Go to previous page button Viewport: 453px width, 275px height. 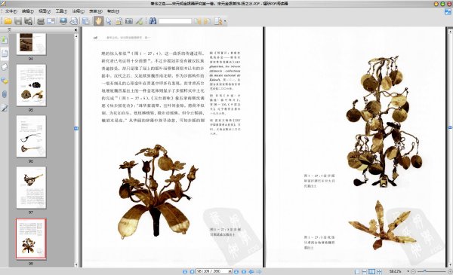pyautogui.click(x=192, y=271)
